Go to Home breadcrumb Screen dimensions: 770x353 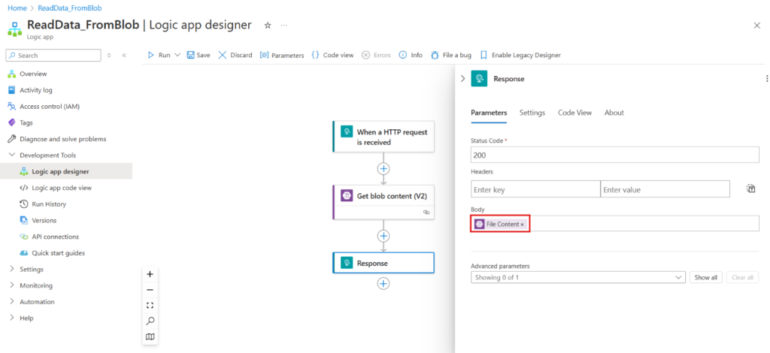point(17,8)
